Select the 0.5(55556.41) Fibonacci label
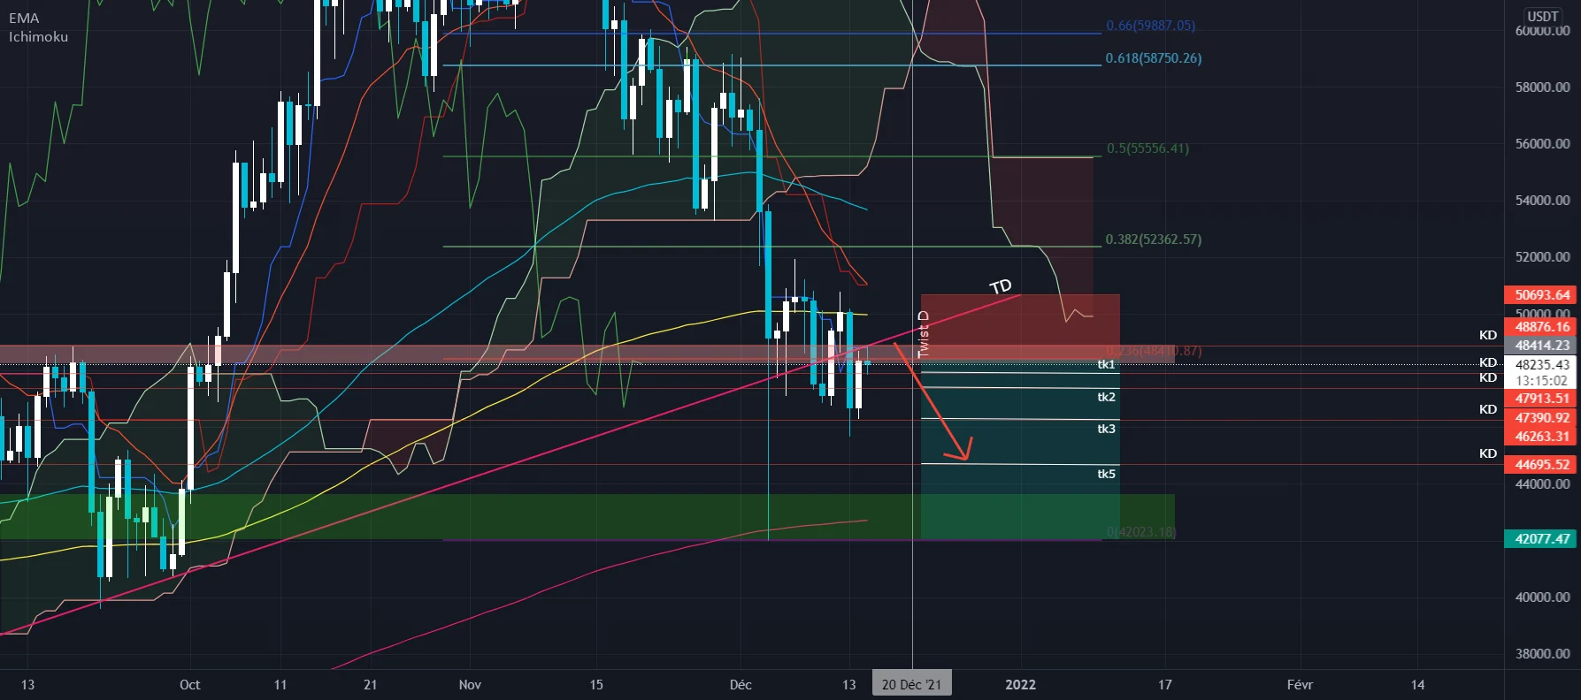Viewport: 1581px width, 700px height. click(x=1147, y=148)
